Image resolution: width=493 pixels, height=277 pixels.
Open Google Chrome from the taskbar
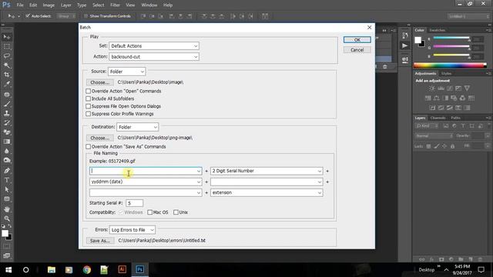coord(87,270)
